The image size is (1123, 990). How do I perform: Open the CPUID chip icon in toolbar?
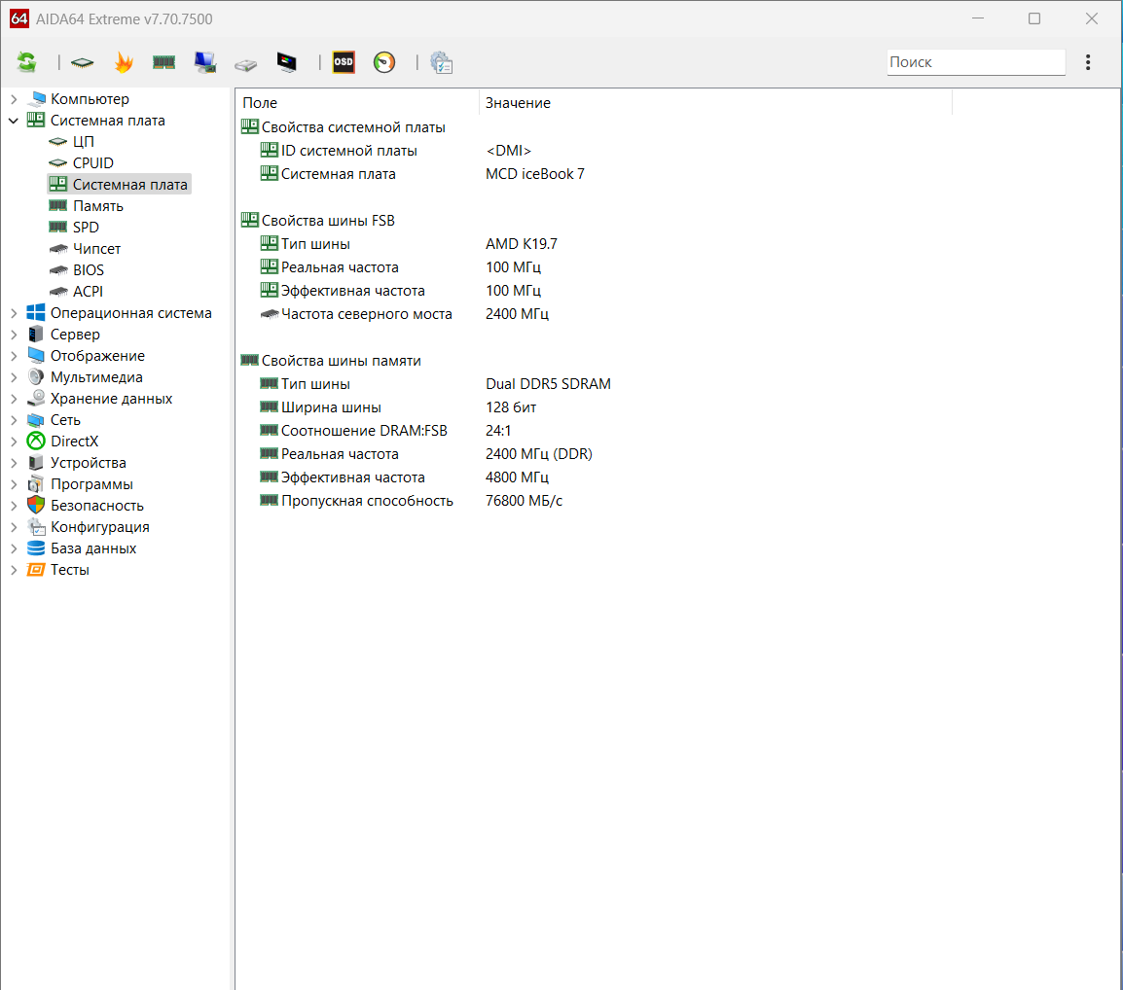pos(83,62)
